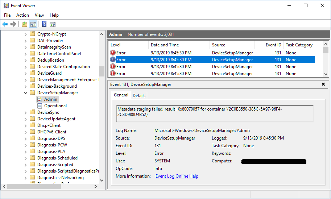Sort by the Event ID column header

[269, 45]
